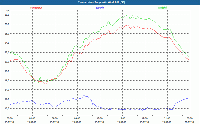Click the blue Taupunkt peak near 10:00
The height and width of the screenshot is (125, 200).
(x=84, y=95)
